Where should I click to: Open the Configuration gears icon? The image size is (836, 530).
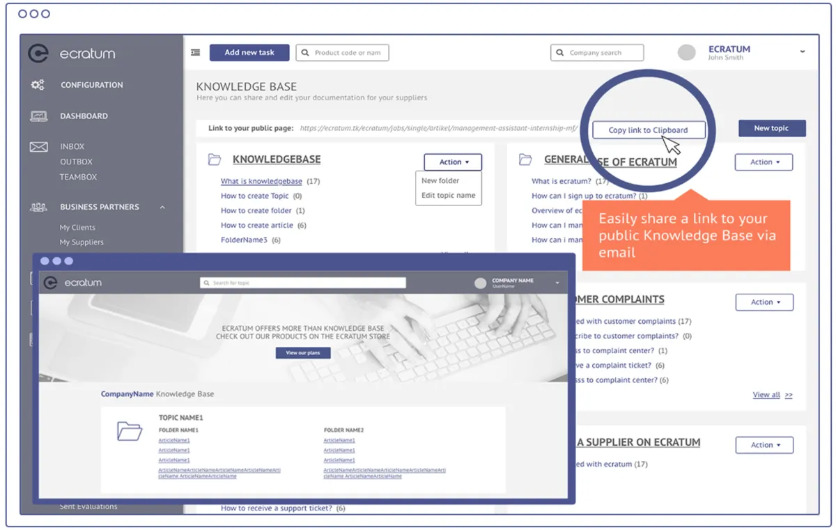(x=38, y=85)
